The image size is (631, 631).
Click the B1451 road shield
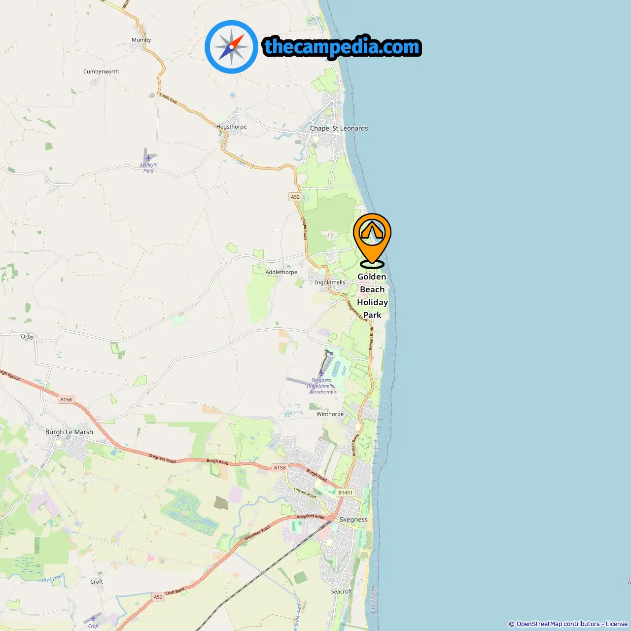click(x=346, y=492)
